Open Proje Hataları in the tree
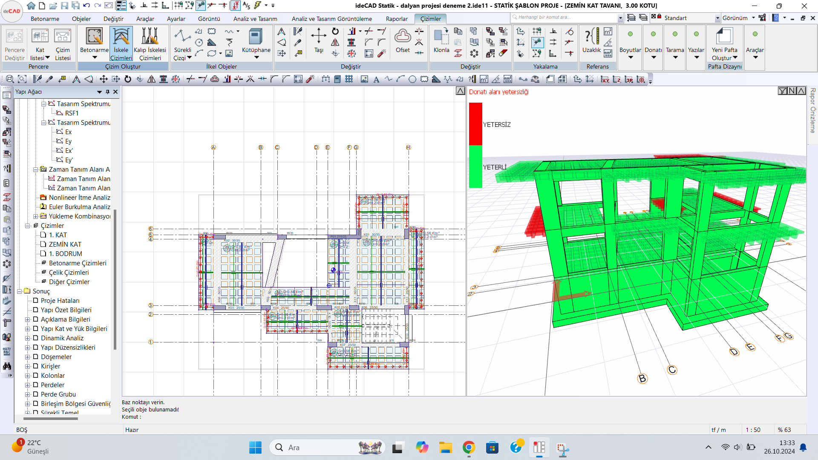818x460 pixels. click(60, 301)
